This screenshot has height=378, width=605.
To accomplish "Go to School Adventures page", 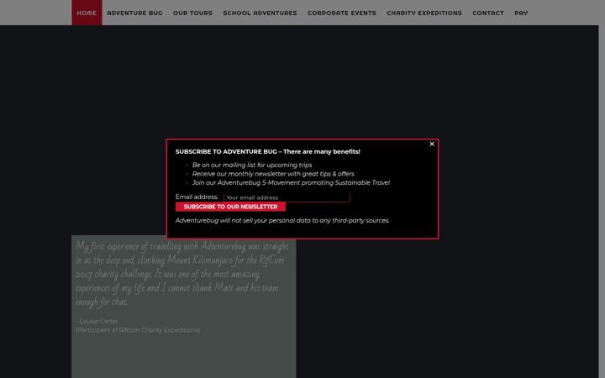I will [x=260, y=13].
